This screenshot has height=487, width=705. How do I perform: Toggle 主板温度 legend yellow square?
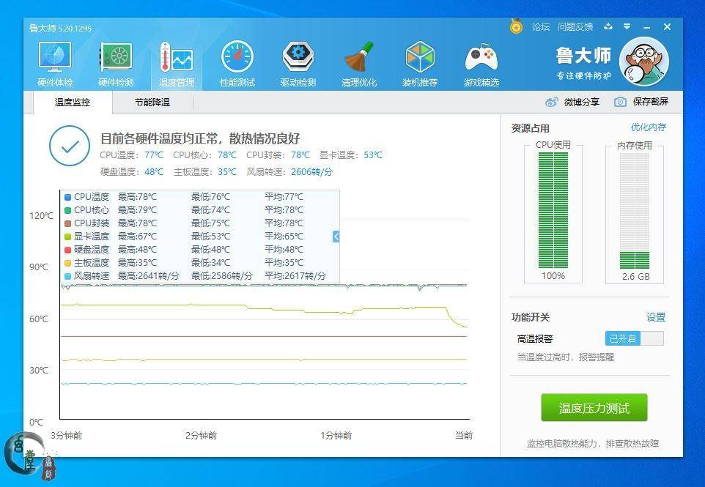(x=68, y=263)
